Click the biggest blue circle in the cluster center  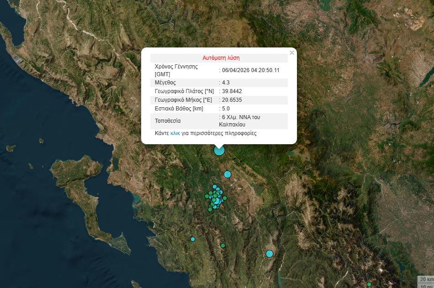[x=217, y=200]
